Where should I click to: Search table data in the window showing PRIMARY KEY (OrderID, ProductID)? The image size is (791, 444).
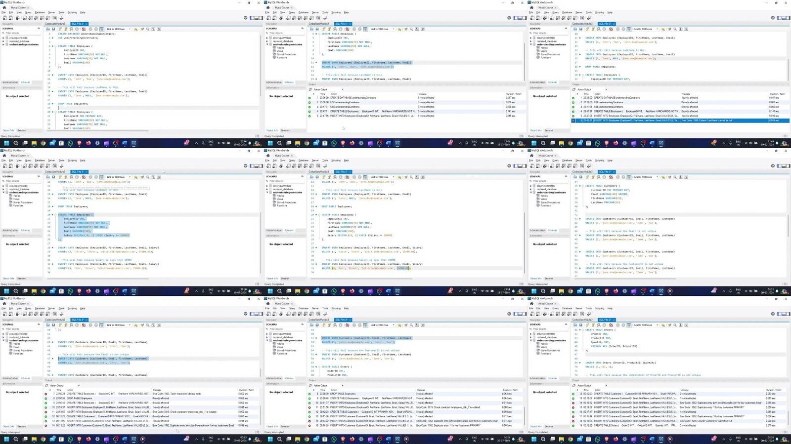(581, 314)
